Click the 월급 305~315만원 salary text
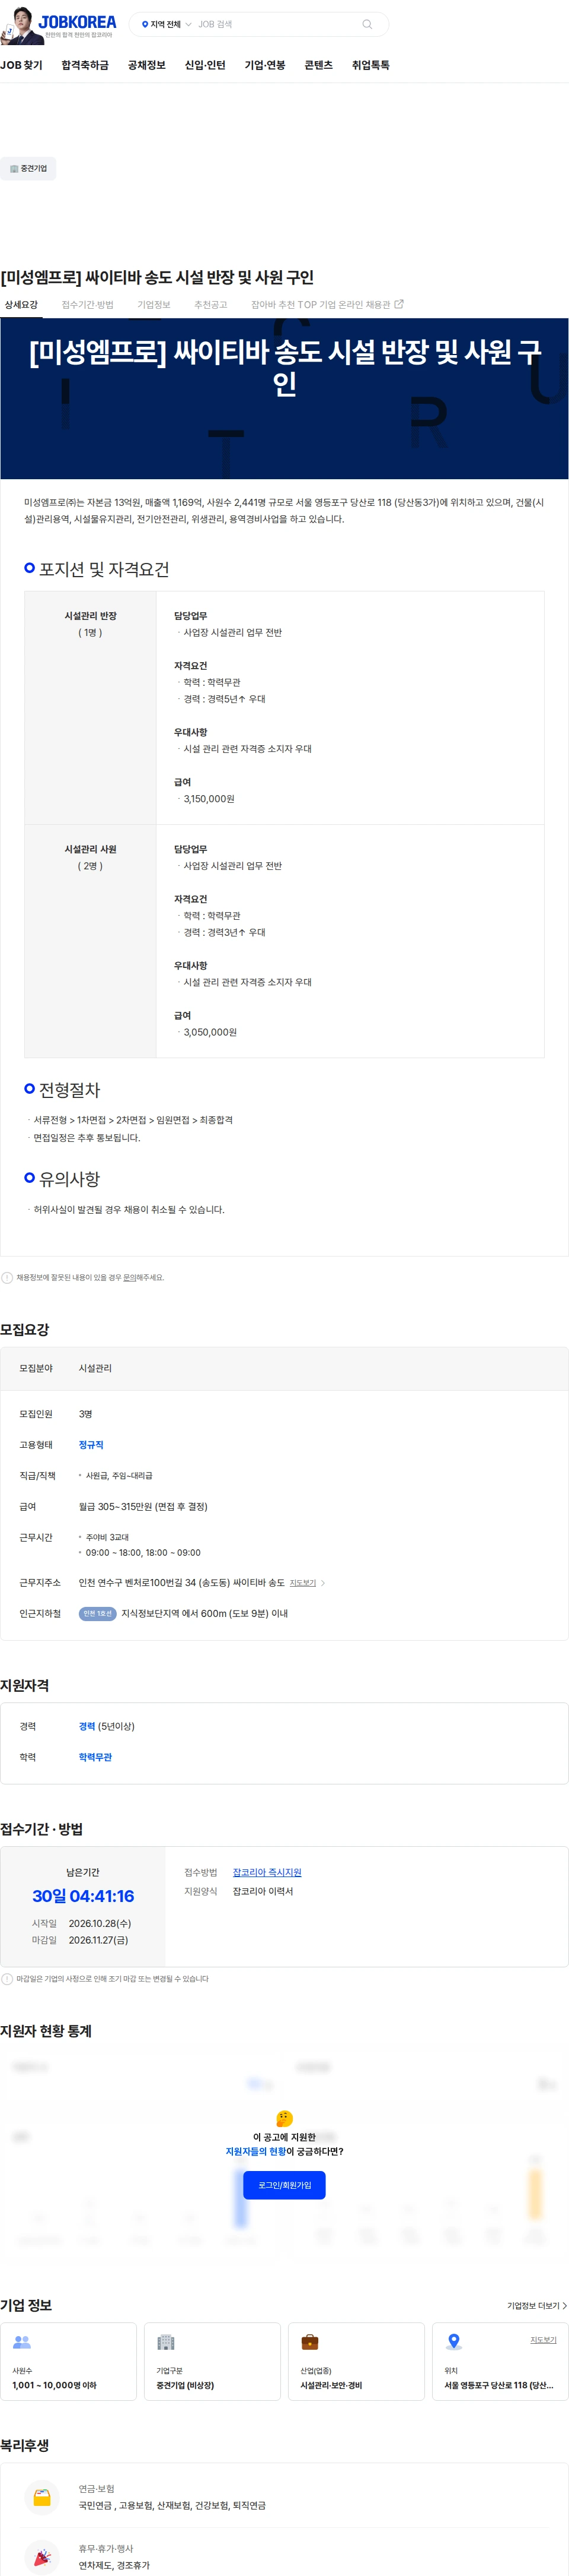This screenshot has width=569, height=2576. [143, 1506]
